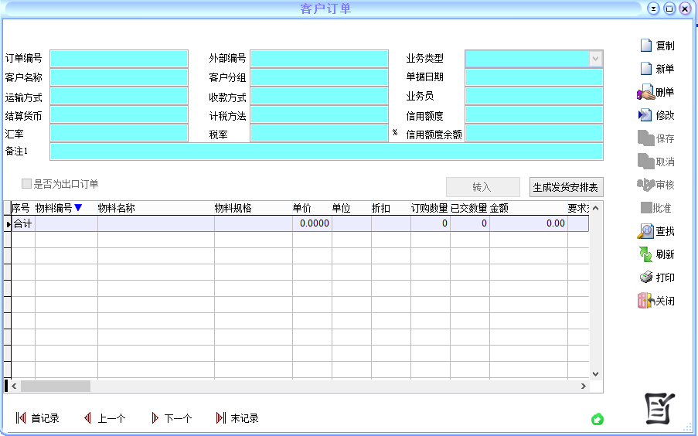Click the green home icon at bottom

click(598, 419)
